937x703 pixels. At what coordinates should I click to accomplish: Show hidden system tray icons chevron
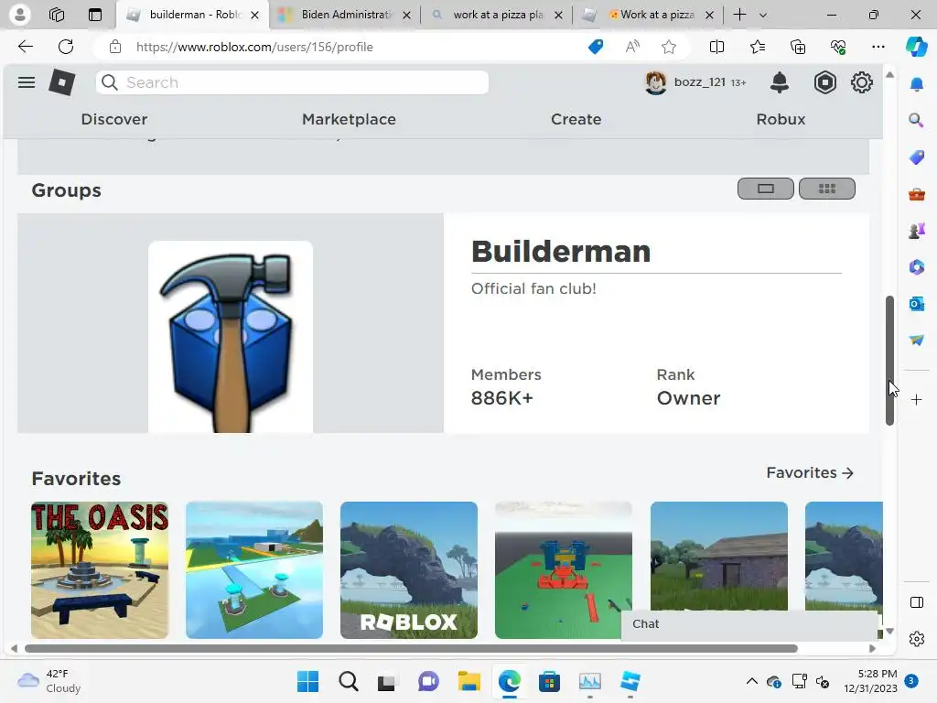[752, 681]
